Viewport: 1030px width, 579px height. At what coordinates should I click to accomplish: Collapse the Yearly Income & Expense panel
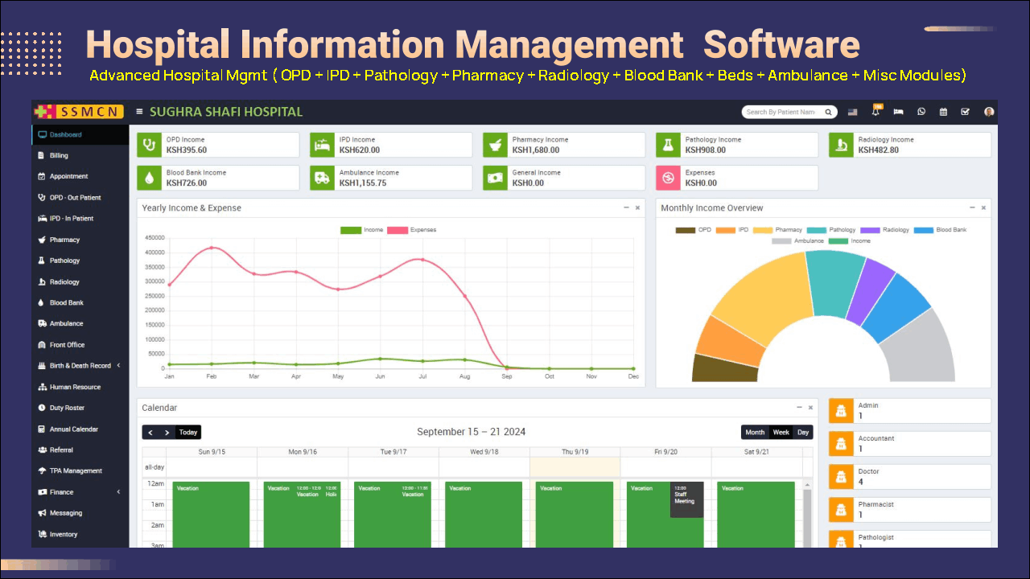point(626,207)
